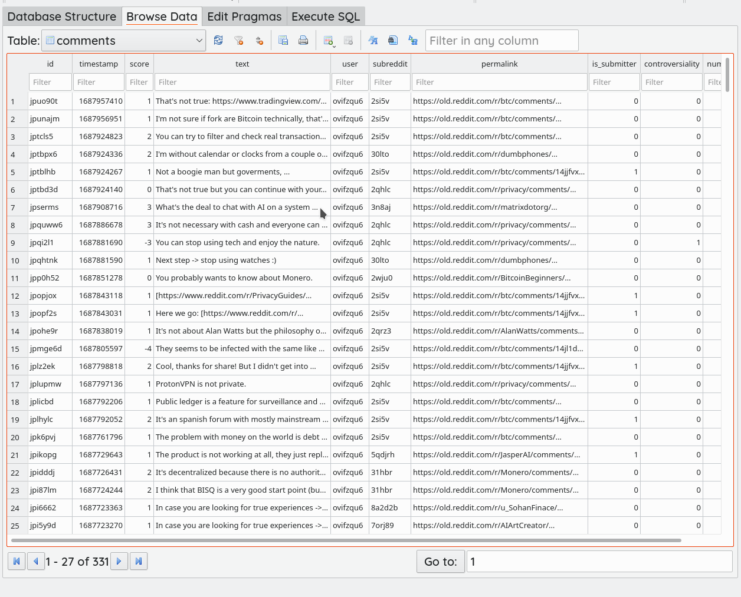Print the current table data
Viewport: 741px width, 597px height.
click(303, 41)
